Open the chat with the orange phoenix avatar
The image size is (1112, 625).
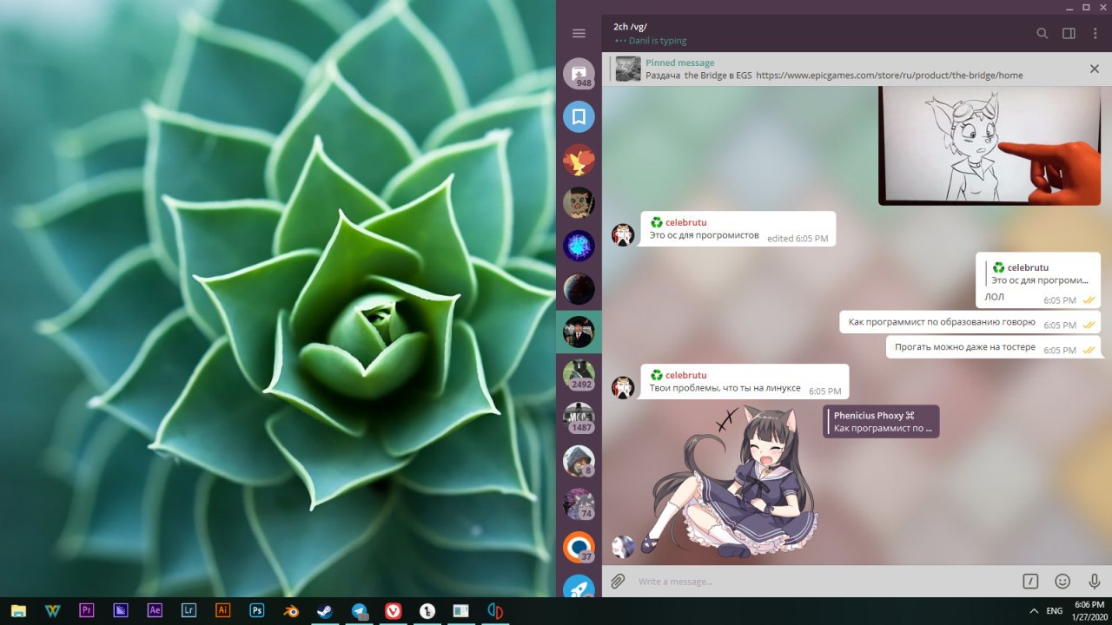579,160
